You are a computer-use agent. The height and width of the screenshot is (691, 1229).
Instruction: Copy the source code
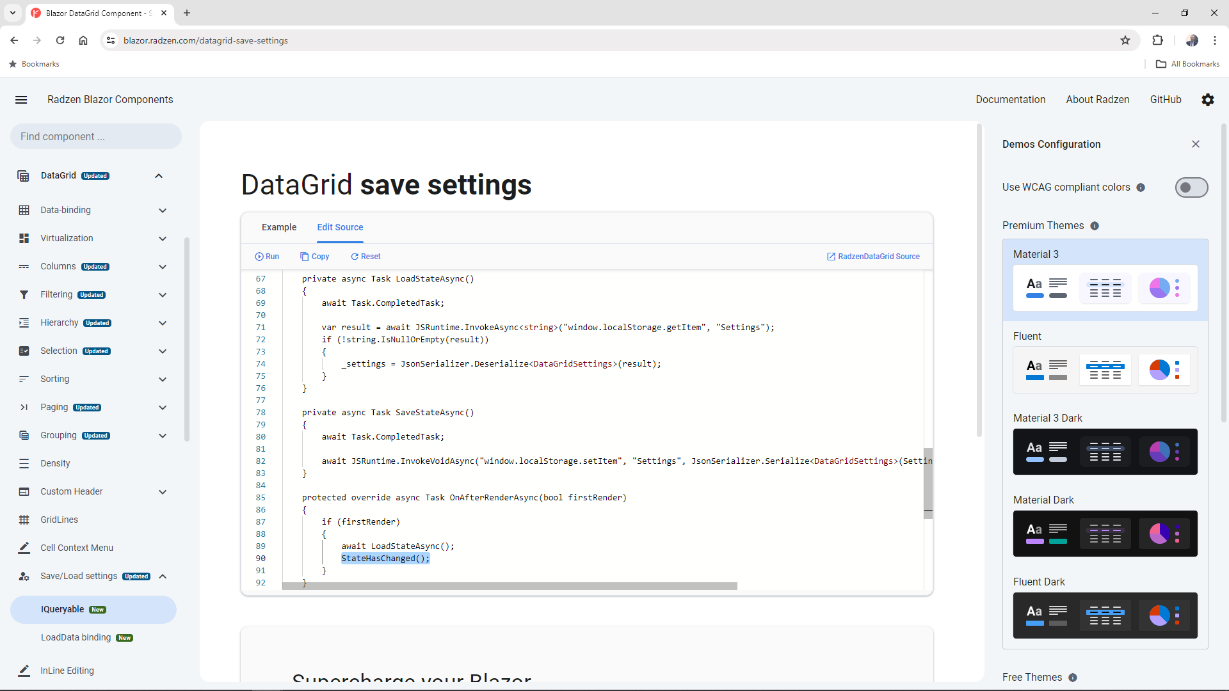[x=314, y=257]
